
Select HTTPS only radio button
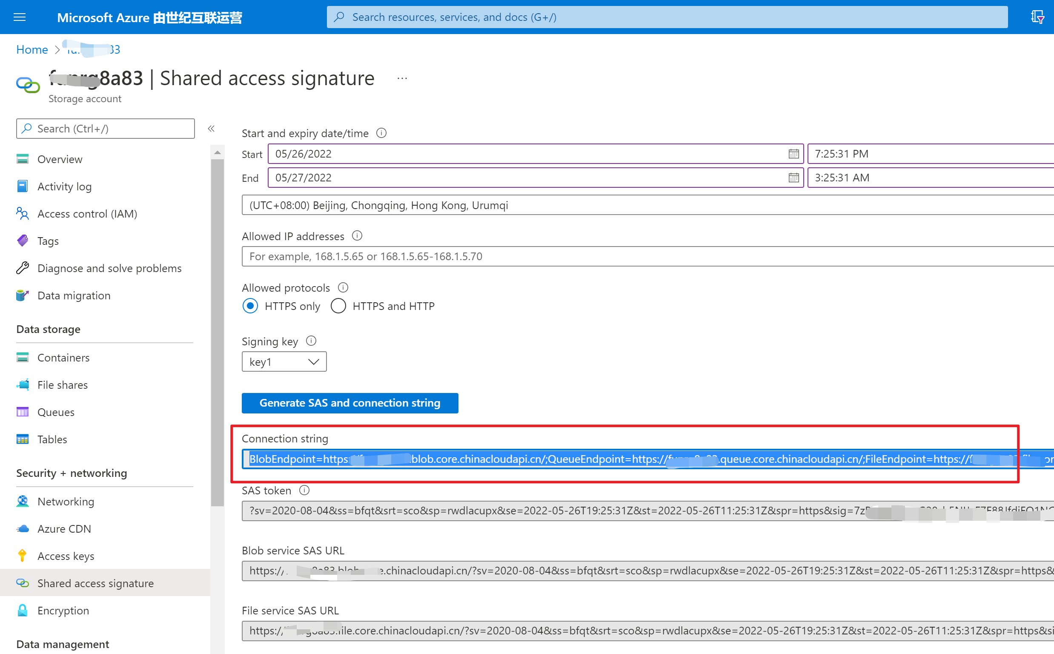coord(250,306)
